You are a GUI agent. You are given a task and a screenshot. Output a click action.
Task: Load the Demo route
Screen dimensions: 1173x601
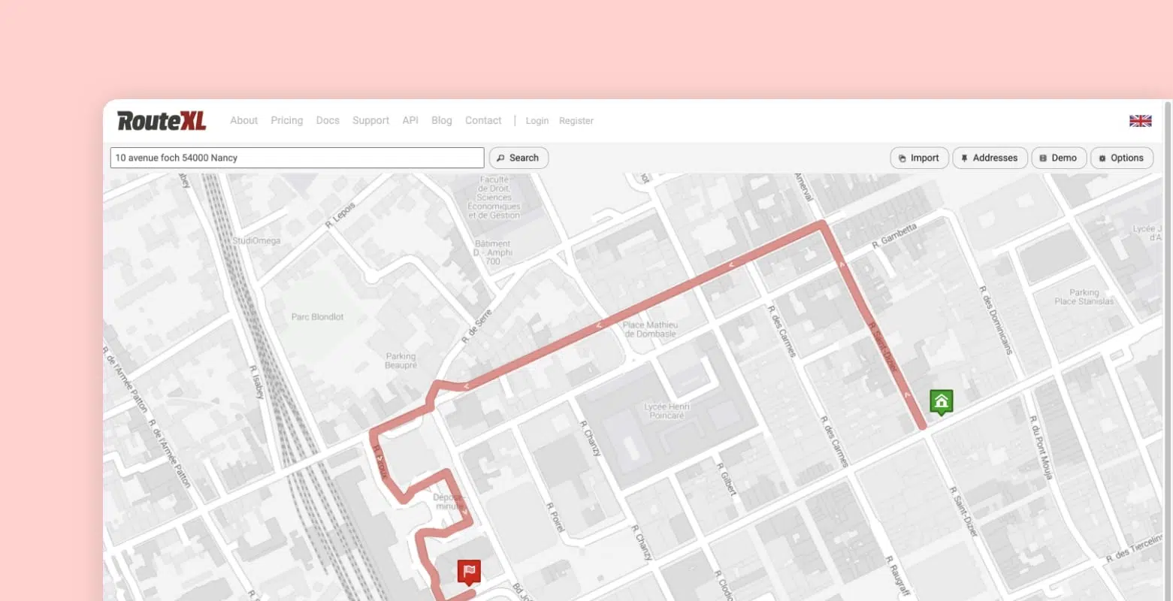coord(1058,158)
